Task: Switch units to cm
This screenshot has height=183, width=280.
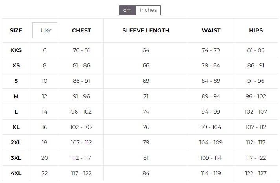Action: (127, 10)
